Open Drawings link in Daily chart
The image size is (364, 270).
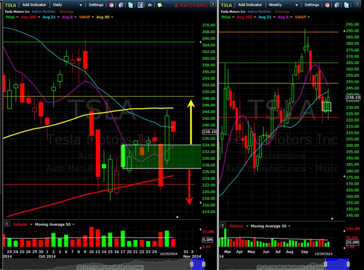click(x=66, y=11)
